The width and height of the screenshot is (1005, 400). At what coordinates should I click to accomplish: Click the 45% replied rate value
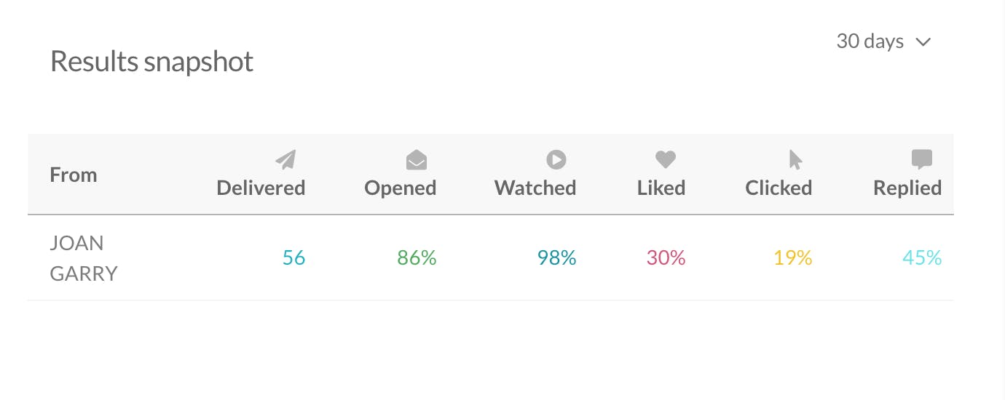click(x=922, y=257)
